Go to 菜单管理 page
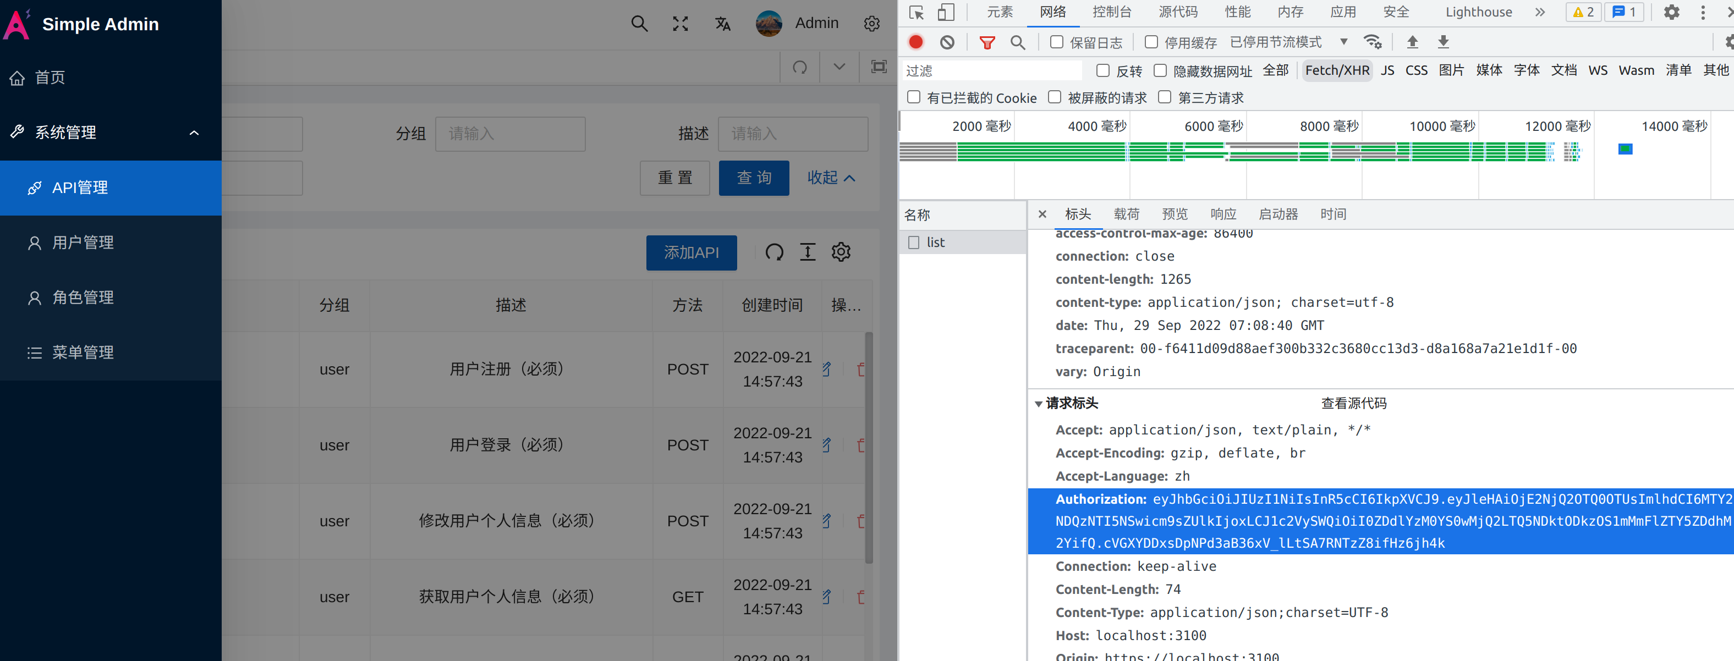This screenshot has width=1734, height=661. (111, 354)
